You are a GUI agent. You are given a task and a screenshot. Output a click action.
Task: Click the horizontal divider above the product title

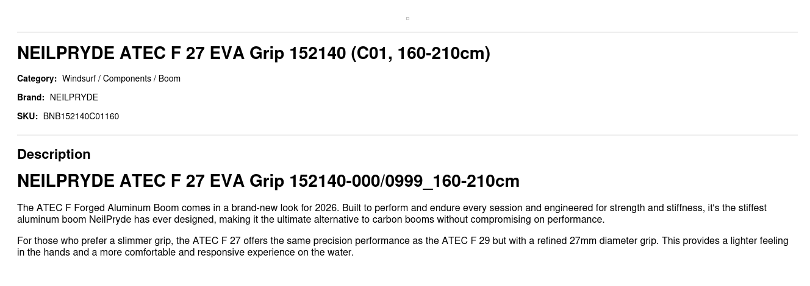click(407, 32)
